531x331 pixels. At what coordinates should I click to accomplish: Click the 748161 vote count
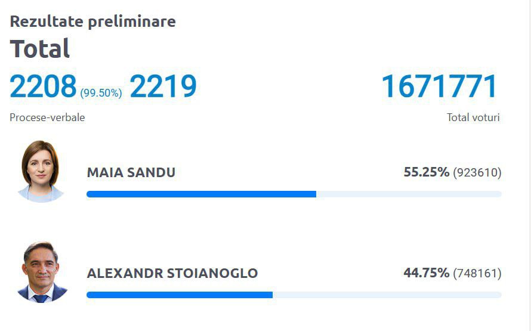point(477,274)
